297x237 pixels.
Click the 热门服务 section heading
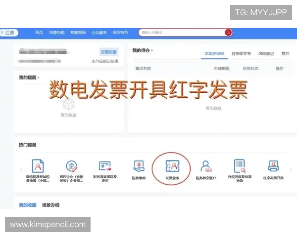click(27, 145)
